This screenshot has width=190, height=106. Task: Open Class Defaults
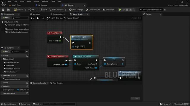click(93, 10)
